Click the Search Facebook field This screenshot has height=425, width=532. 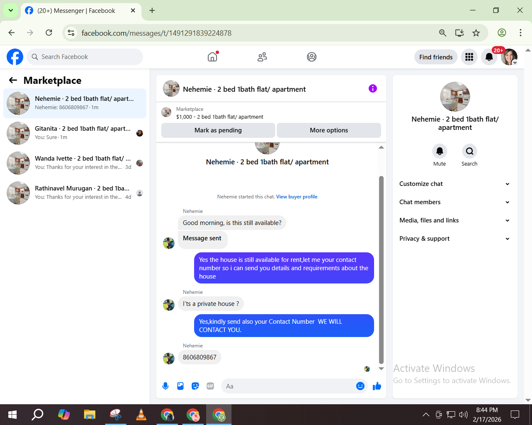(85, 57)
